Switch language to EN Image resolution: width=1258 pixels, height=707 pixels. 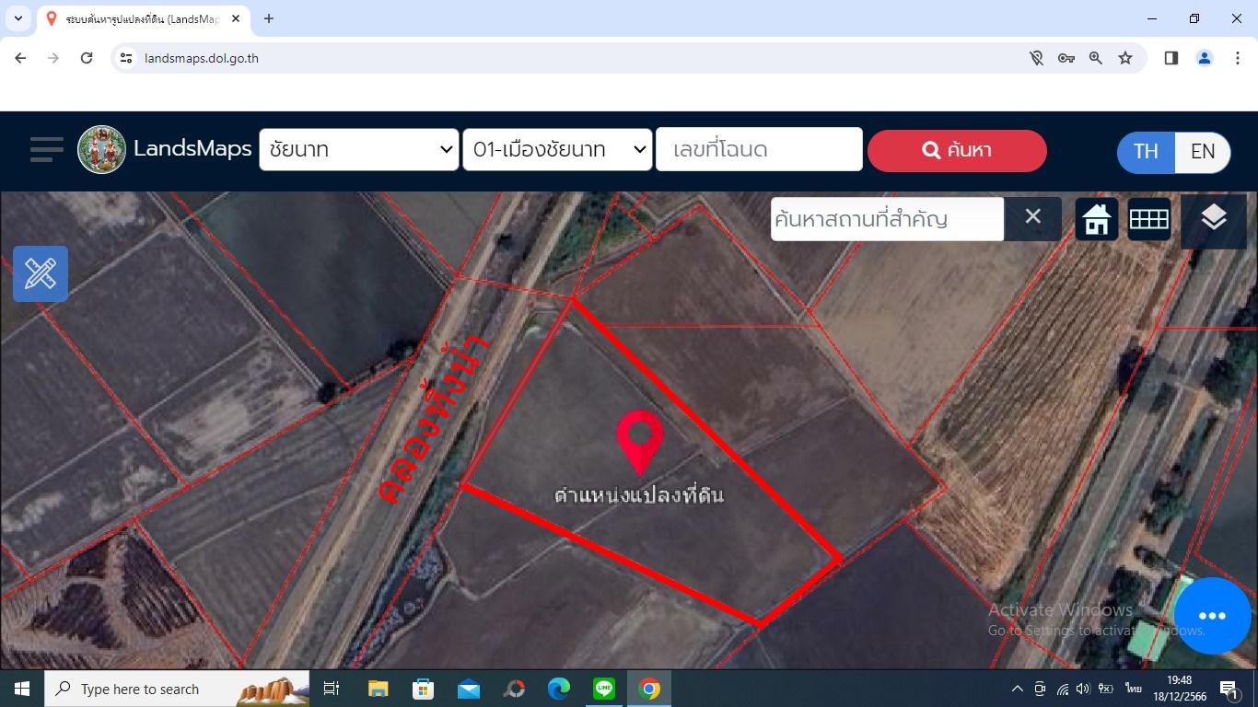coord(1203,152)
